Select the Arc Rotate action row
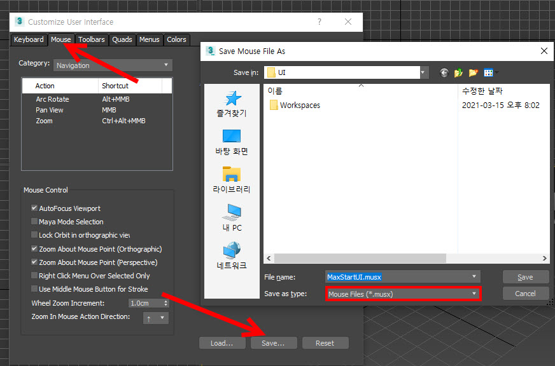 pos(97,99)
